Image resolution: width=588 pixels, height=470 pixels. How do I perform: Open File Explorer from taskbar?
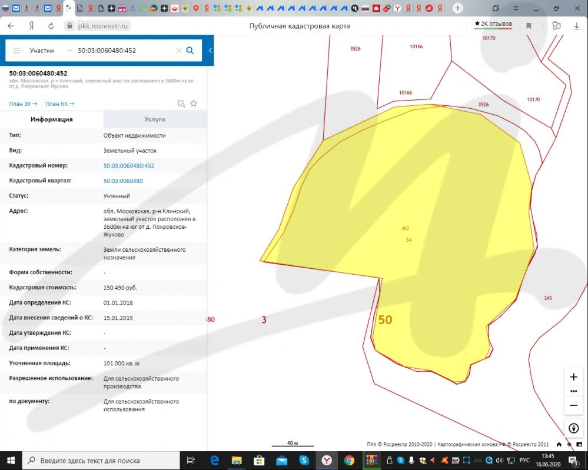[237, 460]
